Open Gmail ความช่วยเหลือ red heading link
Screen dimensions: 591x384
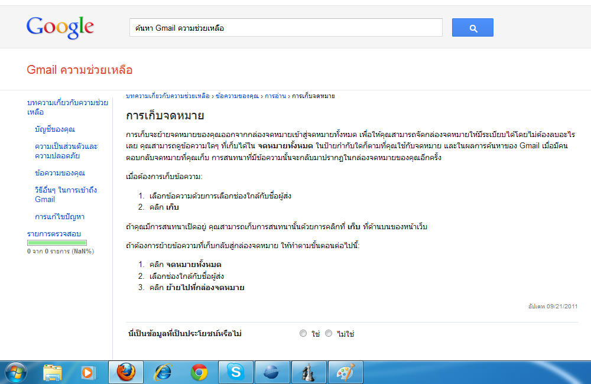tap(80, 70)
